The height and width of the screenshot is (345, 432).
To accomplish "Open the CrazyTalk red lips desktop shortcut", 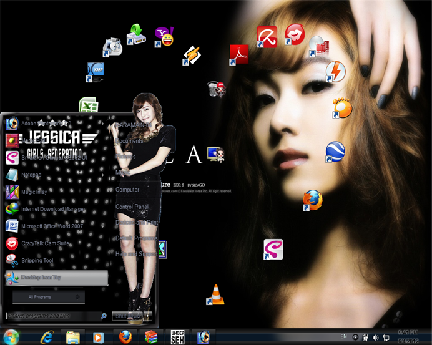I will tap(295, 34).
